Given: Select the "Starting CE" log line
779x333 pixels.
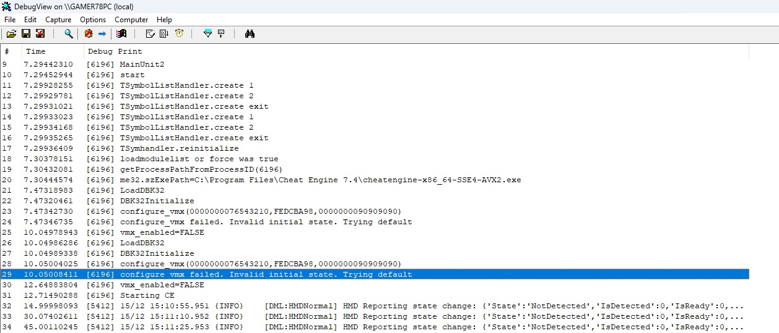Looking at the screenshot, I should click(147, 295).
